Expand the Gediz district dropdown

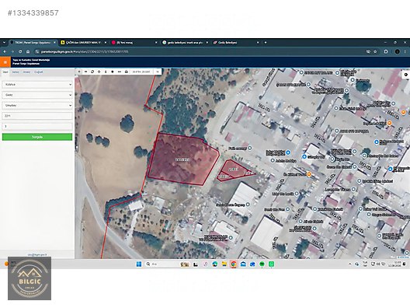37,95
